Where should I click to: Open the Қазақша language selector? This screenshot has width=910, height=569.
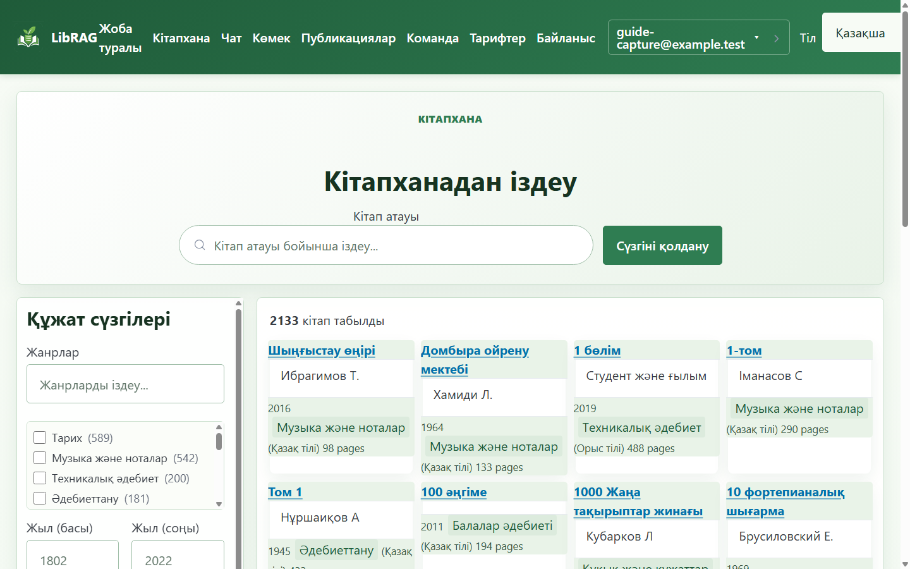tap(861, 33)
